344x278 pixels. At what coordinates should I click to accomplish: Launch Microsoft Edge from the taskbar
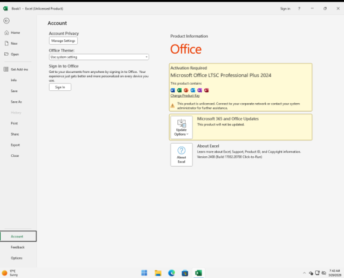171,273
